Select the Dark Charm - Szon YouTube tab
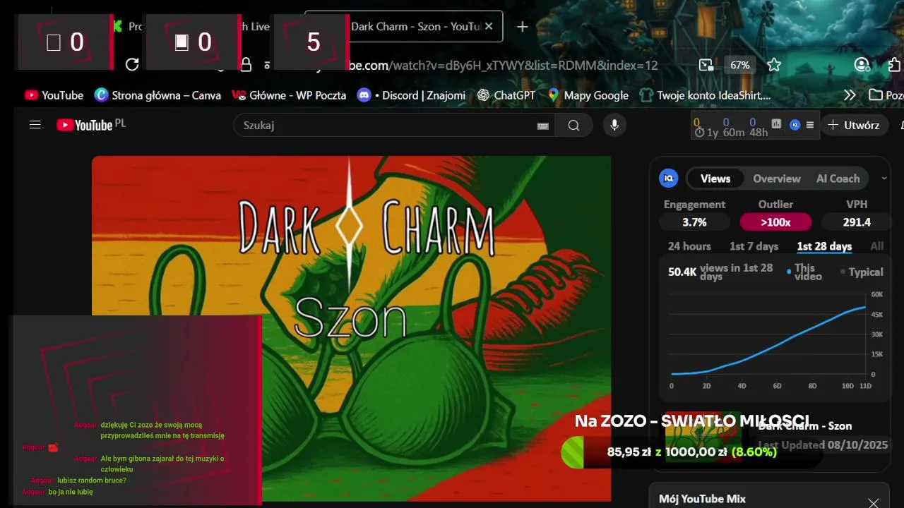 coord(415,26)
